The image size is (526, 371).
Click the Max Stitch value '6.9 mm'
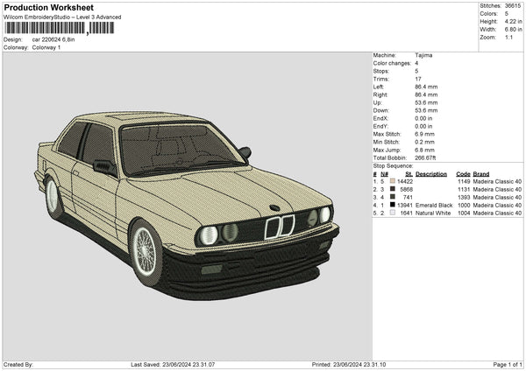[424, 134]
